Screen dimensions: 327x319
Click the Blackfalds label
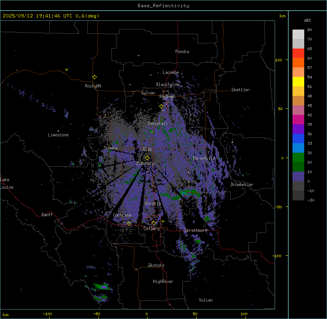click(x=167, y=84)
